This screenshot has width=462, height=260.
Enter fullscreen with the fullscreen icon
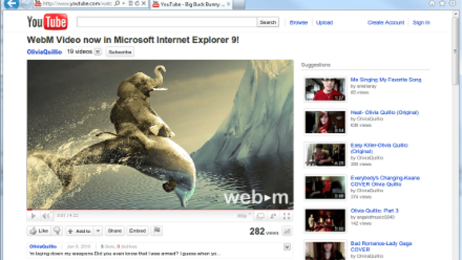(286, 216)
